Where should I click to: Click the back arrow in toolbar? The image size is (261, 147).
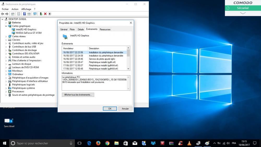coord(3,14)
